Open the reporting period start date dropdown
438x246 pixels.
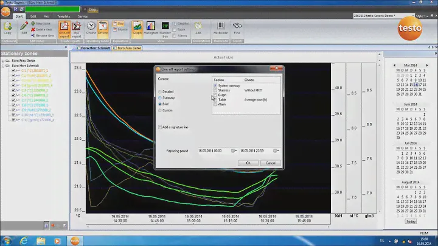point(233,150)
